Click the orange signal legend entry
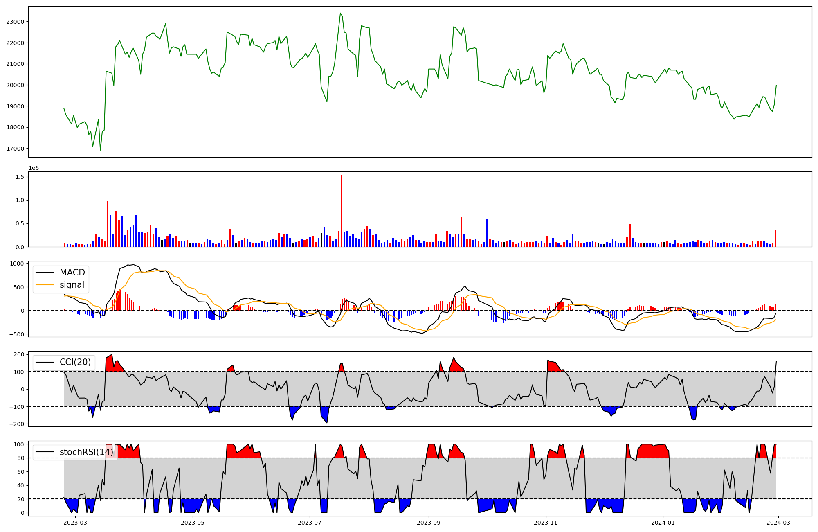Image resolution: width=818 pixels, height=532 pixels. click(72, 285)
